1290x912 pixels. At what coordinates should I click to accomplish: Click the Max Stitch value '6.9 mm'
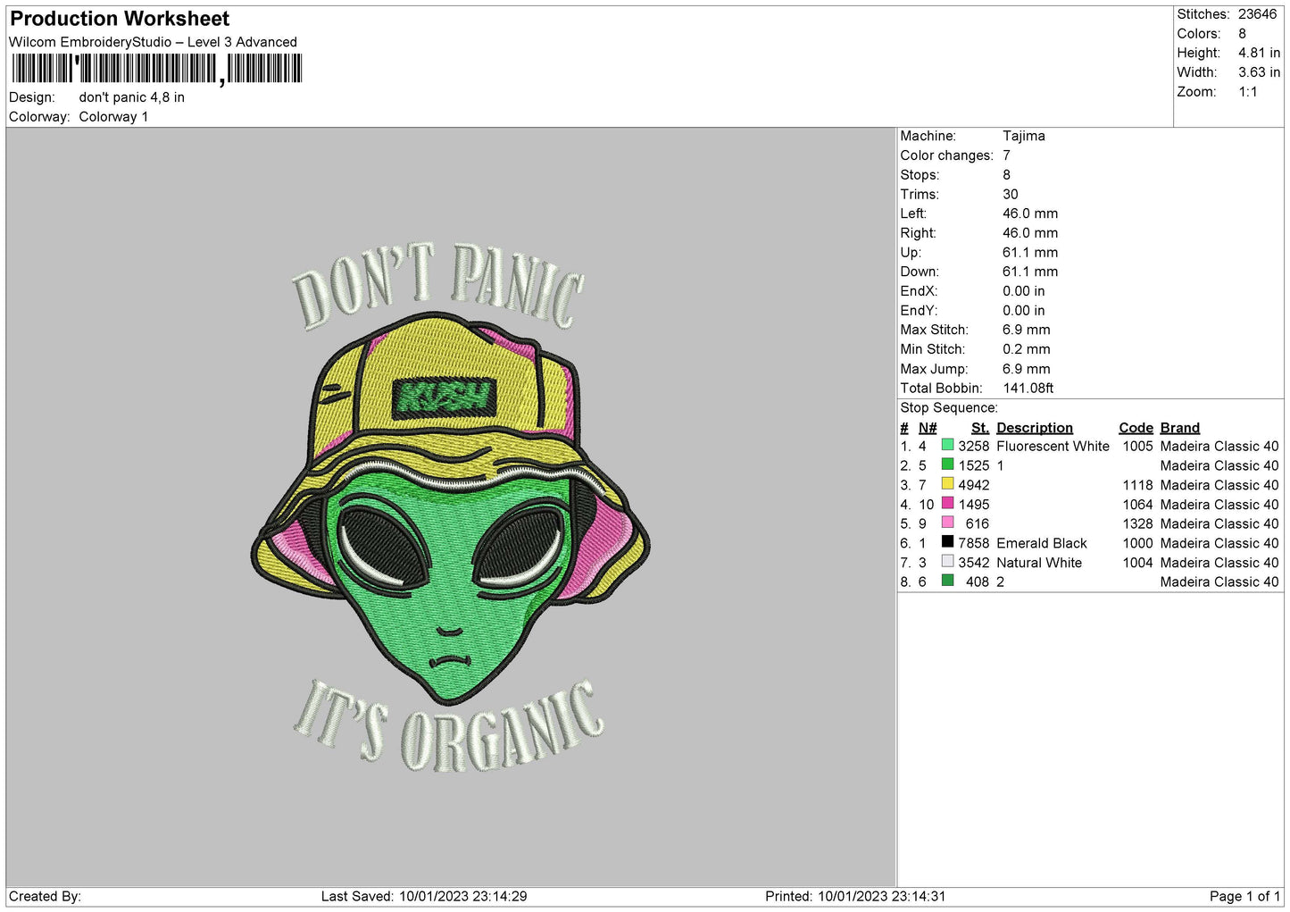tap(1026, 330)
